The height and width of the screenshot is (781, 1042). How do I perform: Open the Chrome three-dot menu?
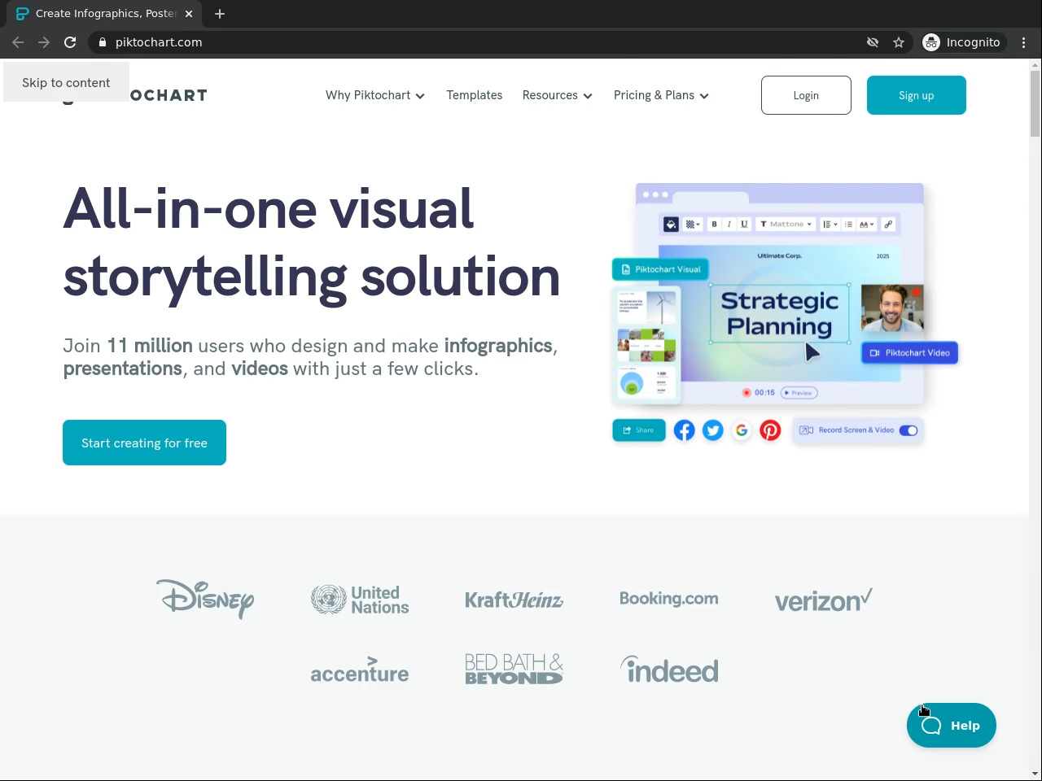(x=1024, y=42)
